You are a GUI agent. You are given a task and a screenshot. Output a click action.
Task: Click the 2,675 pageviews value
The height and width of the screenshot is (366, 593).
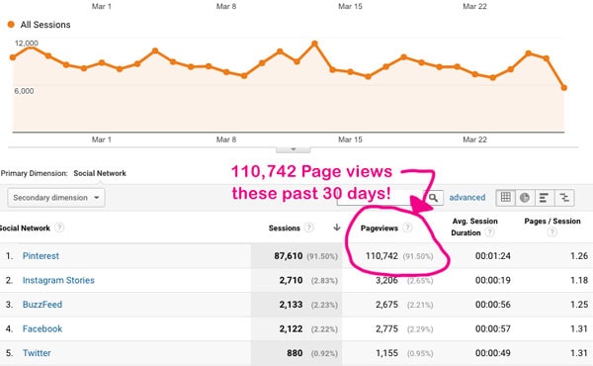(x=386, y=305)
